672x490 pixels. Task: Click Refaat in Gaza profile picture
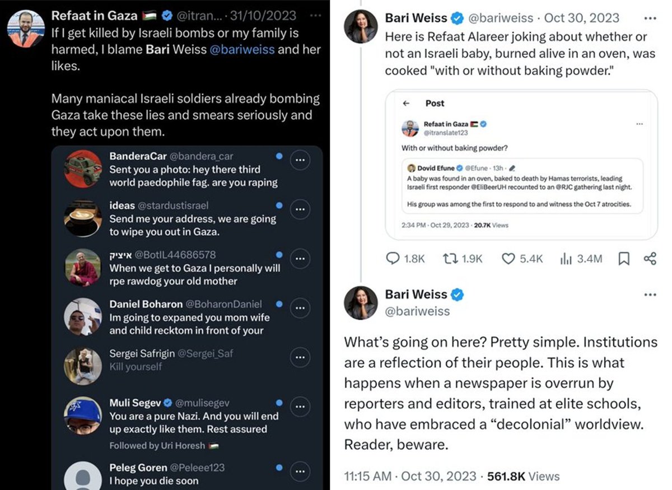click(x=26, y=27)
